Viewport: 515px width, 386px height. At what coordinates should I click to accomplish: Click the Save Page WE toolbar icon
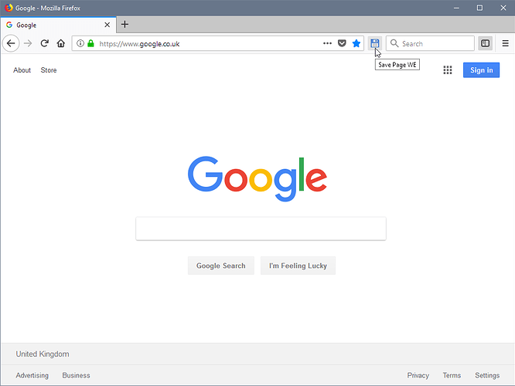[x=375, y=43]
